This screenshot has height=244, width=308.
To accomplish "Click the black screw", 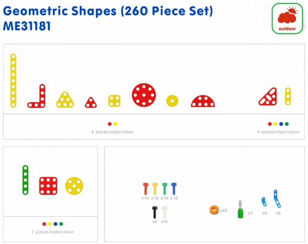I will coord(154,212).
